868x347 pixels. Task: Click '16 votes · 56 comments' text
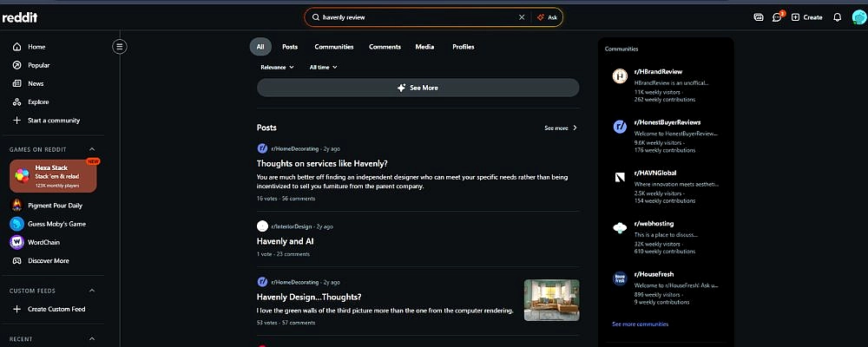click(x=286, y=198)
